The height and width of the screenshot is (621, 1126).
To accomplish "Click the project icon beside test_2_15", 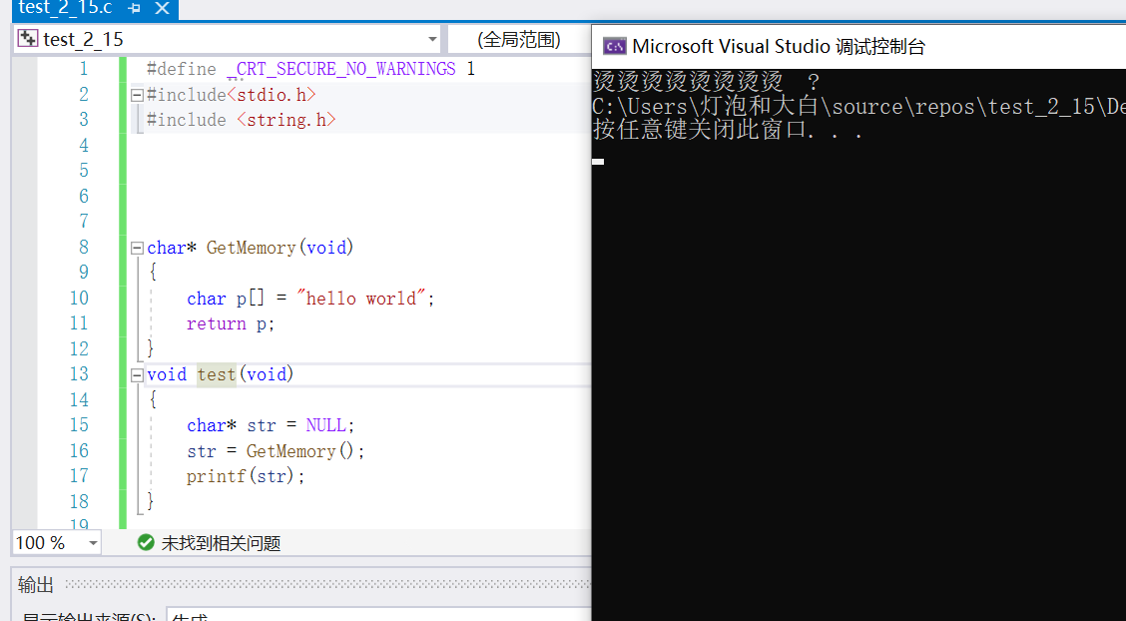I will (28, 39).
